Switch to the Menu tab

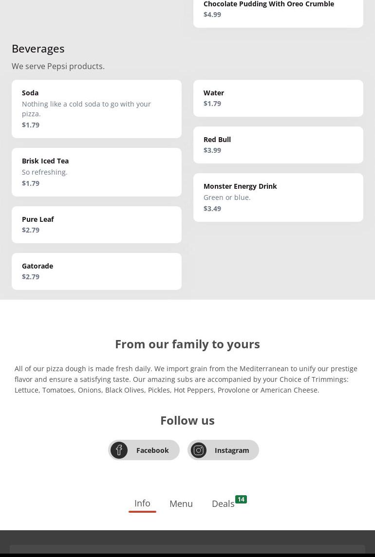pos(181,504)
